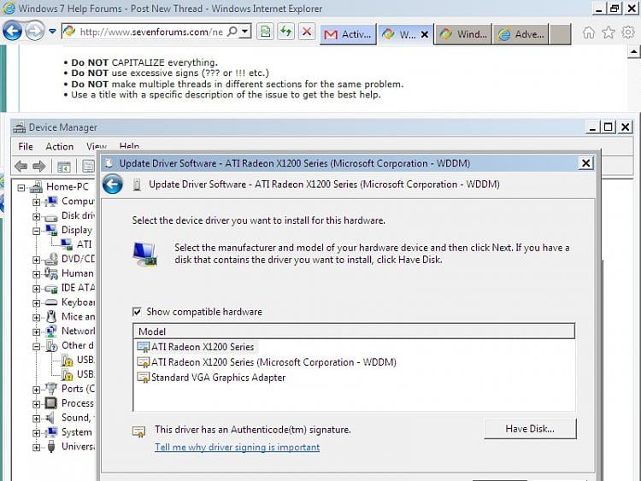Uncheck Show compatible hardware checkbox

tap(137, 312)
